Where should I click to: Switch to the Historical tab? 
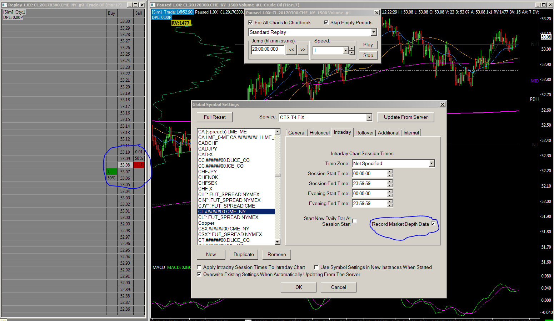pyautogui.click(x=320, y=133)
